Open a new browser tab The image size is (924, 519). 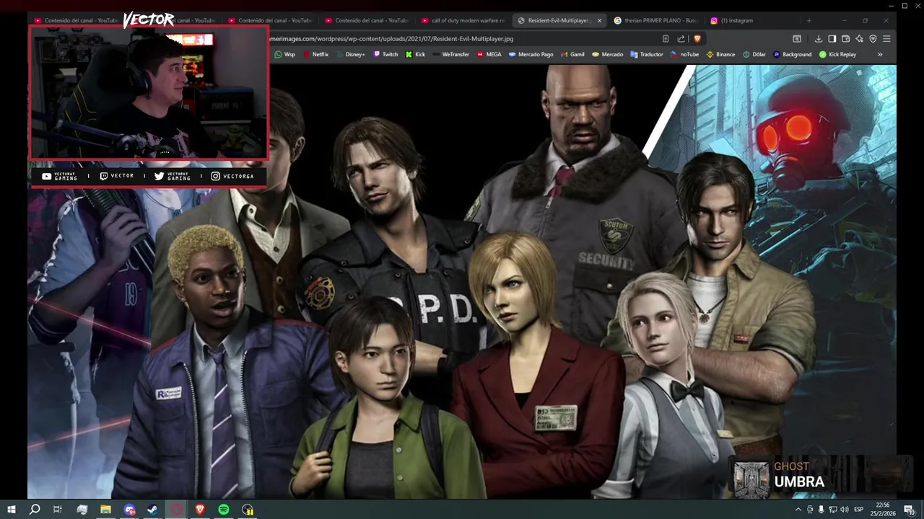coord(808,20)
